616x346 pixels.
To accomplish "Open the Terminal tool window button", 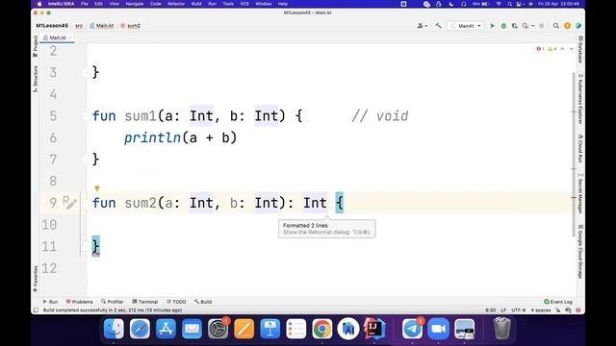I will [145, 302].
